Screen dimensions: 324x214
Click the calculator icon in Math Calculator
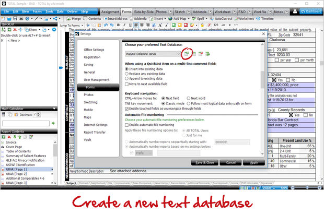point(3,114)
